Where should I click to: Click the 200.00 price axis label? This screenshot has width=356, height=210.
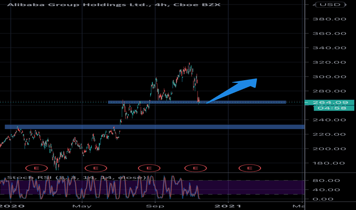[329, 149]
